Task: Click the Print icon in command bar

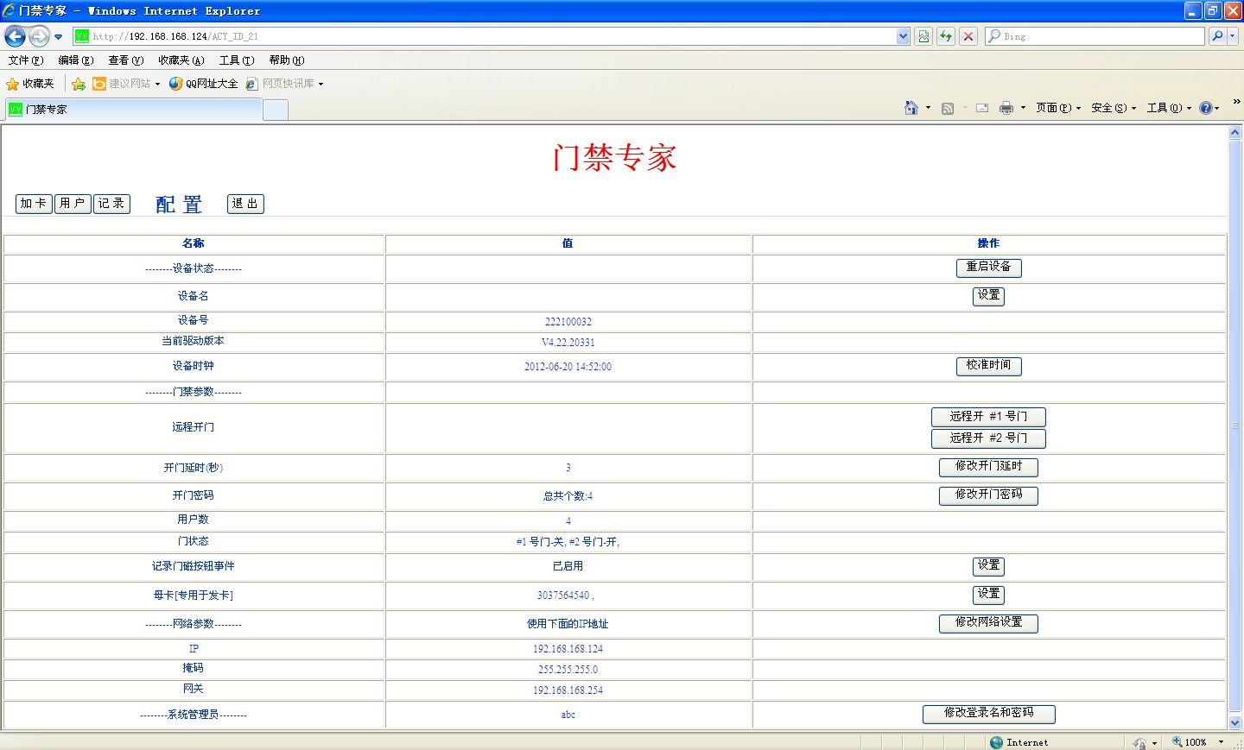Action: coord(1006,108)
